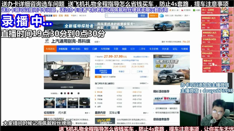Viewport: 234px width, 131px height.
Task: Open the 帮您选择最适合的贷款方案 link
Action: pos(167,113)
